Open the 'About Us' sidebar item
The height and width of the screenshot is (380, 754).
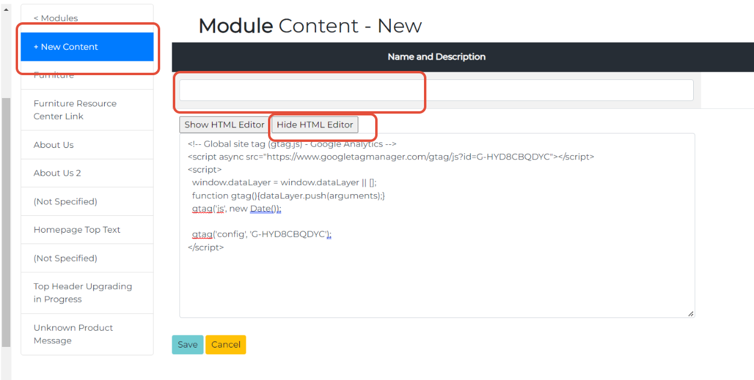87,145
